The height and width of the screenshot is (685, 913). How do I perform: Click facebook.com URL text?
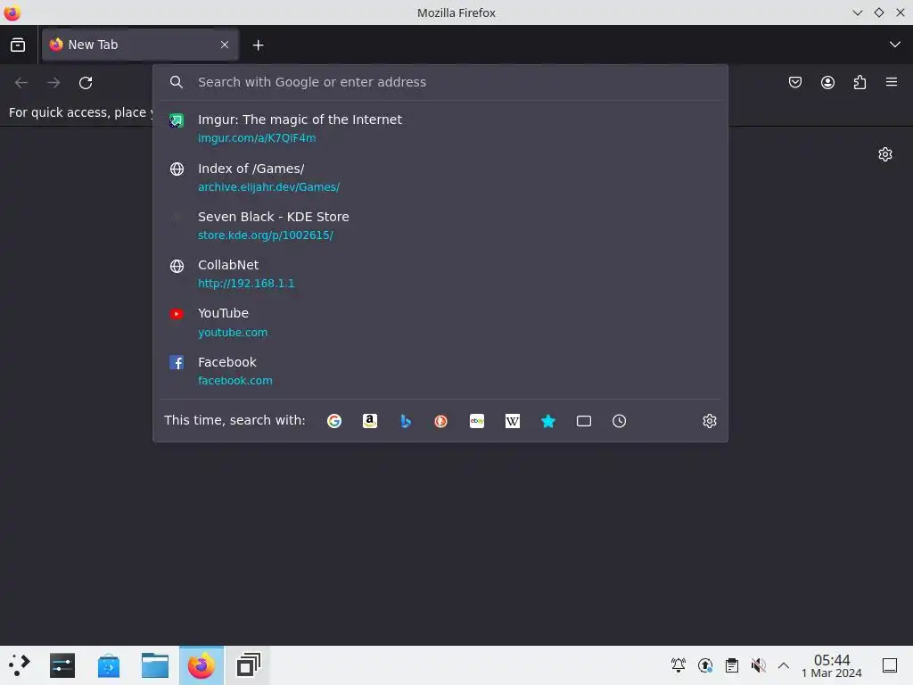[235, 381]
